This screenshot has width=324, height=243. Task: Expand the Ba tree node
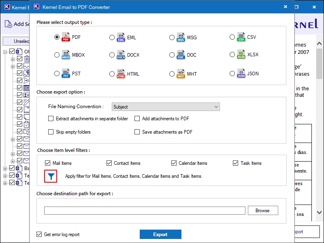tap(5, 168)
